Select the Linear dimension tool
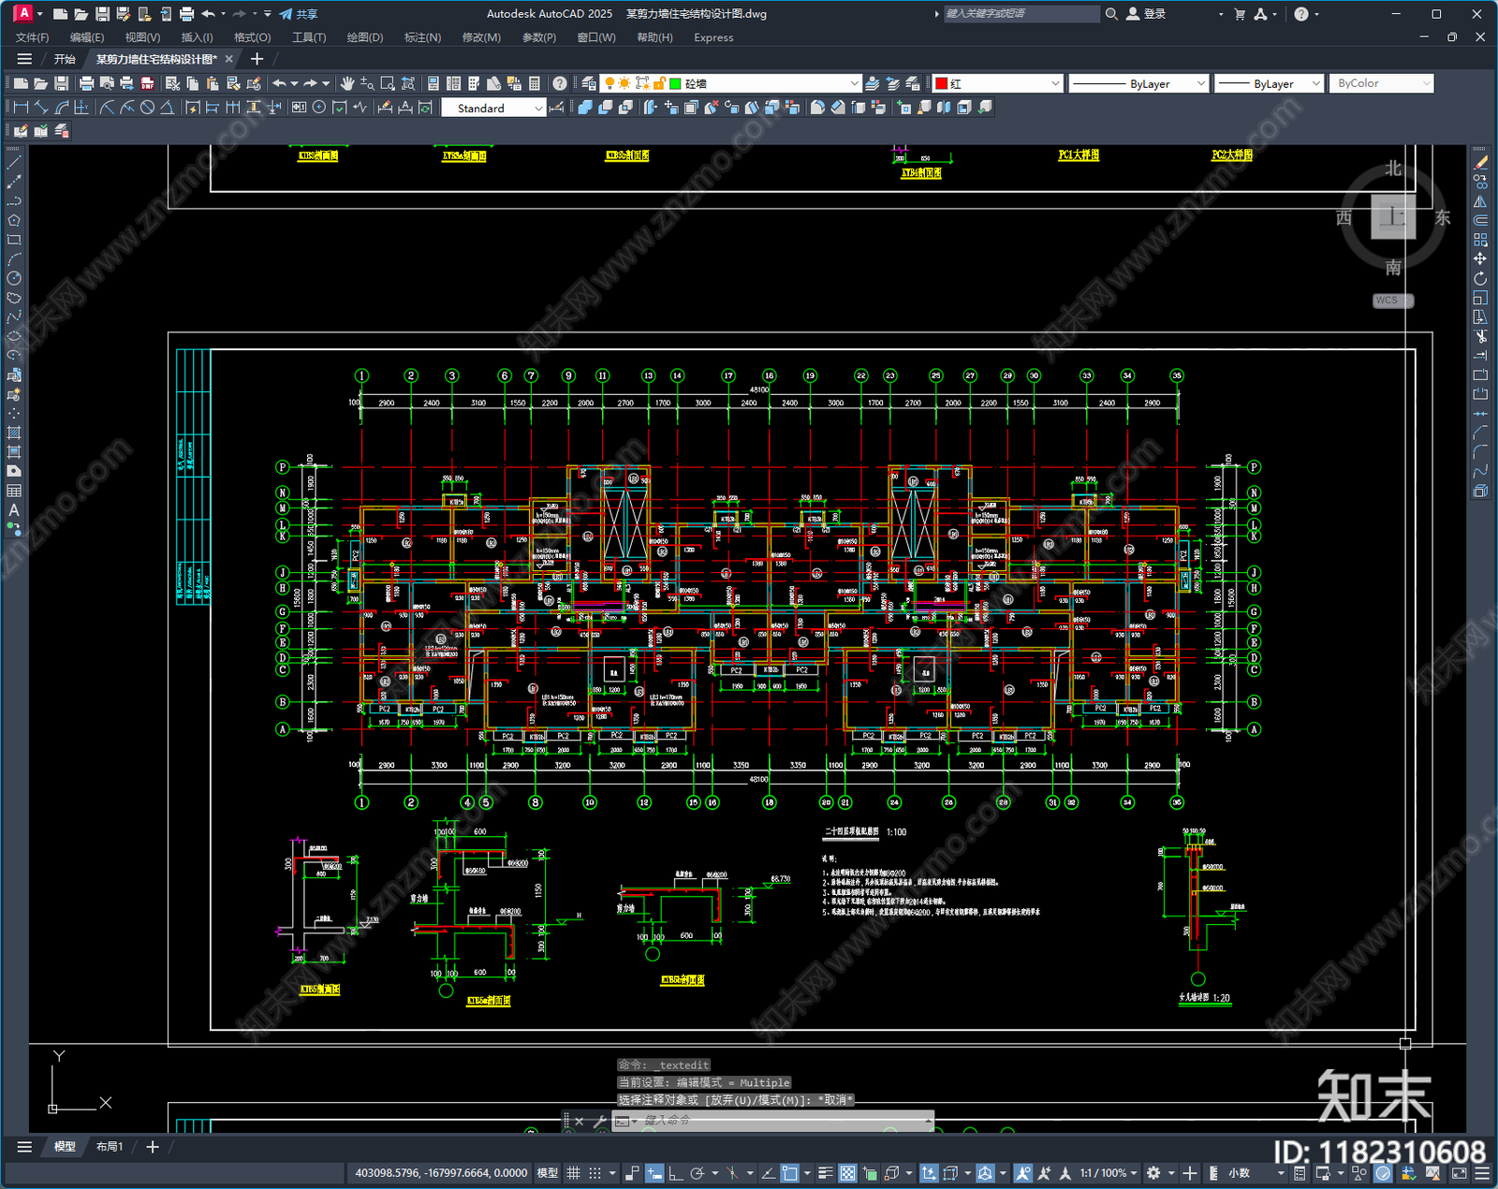1498x1189 pixels. (x=21, y=108)
